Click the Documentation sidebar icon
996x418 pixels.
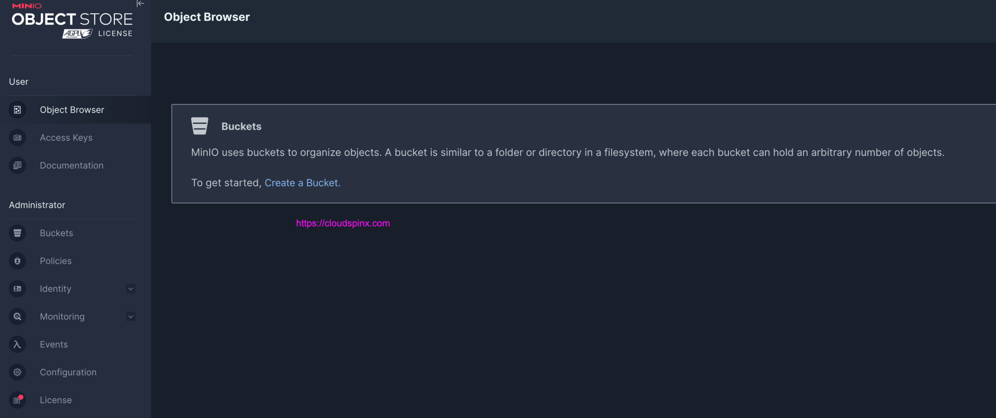[x=18, y=165]
